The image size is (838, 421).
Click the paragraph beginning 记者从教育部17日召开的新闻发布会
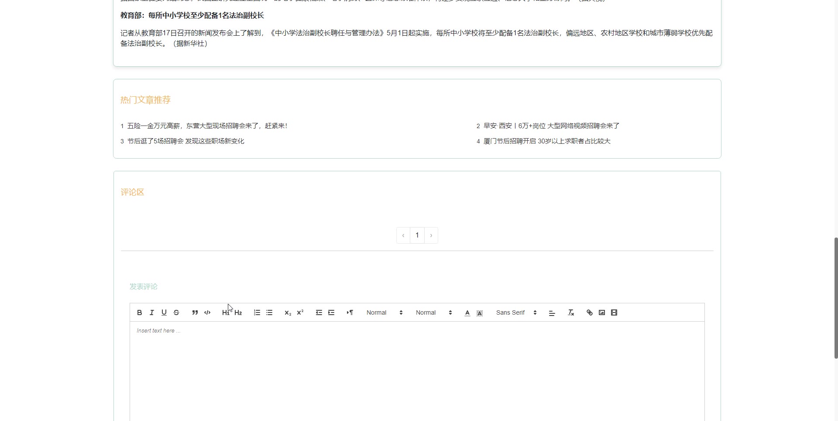pyautogui.click(x=416, y=38)
